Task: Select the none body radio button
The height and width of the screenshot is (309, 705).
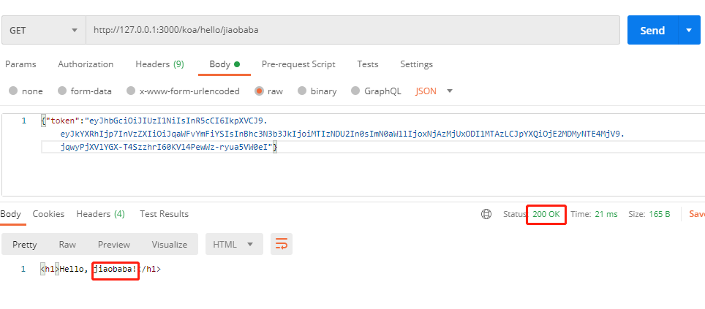Action: [13, 91]
